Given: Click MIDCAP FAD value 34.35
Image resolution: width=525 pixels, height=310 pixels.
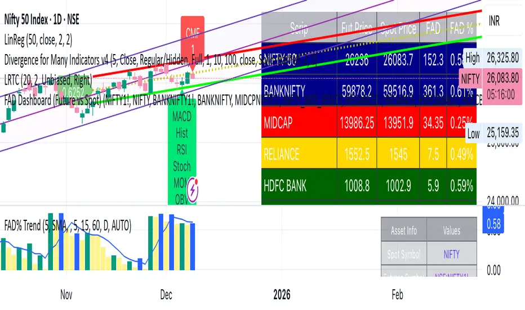Looking at the screenshot, I should [433, 122].
